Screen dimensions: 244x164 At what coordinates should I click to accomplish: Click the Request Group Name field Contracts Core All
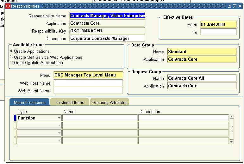pos(202,78)
